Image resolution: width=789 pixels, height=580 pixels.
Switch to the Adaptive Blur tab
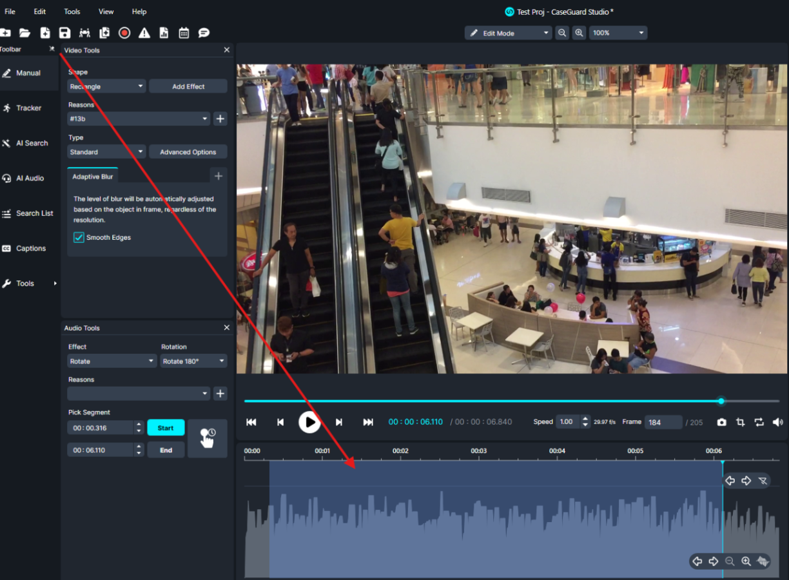[92, 177]
